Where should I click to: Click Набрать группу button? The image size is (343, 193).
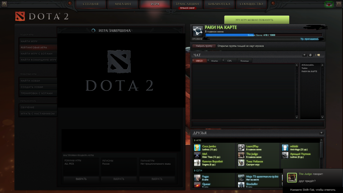pyautogui.click(x=204, y=46)
